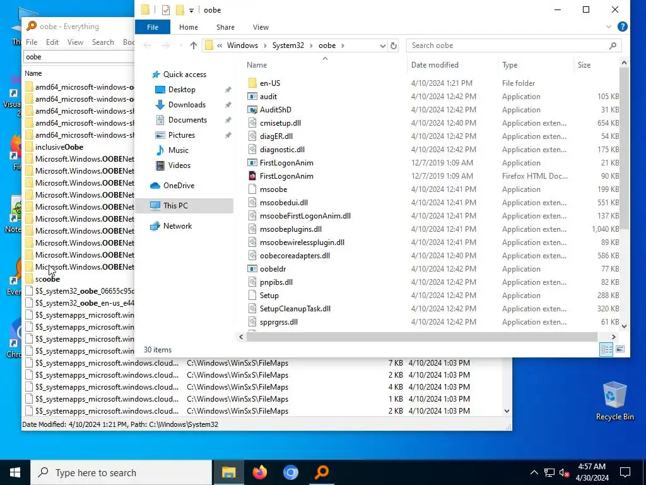Open File Explorer from the taskbar
The height and width of the screenshot is (485, 646).
click(x=228, y=472)
